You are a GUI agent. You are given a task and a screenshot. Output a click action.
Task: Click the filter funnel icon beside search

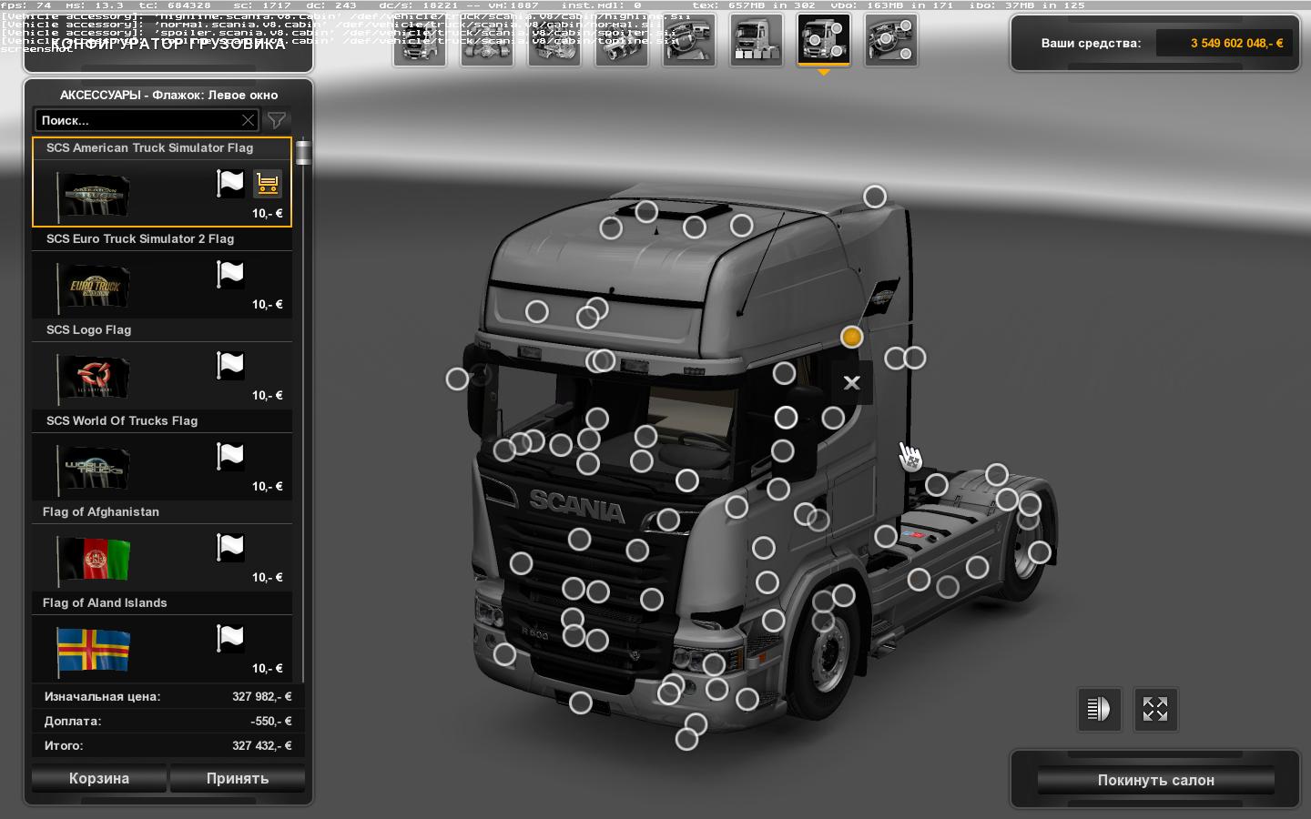pyautogui.click(x=277, y=120)
